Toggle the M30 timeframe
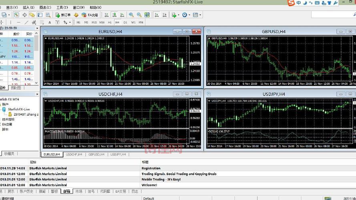The image size is (356, 200). pyautogui.click(x=102, y=22)
